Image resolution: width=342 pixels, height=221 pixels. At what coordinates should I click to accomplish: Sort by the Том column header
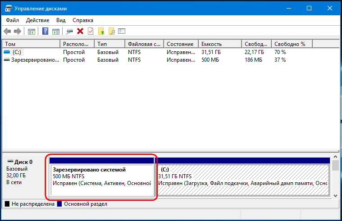coord(31,44)
